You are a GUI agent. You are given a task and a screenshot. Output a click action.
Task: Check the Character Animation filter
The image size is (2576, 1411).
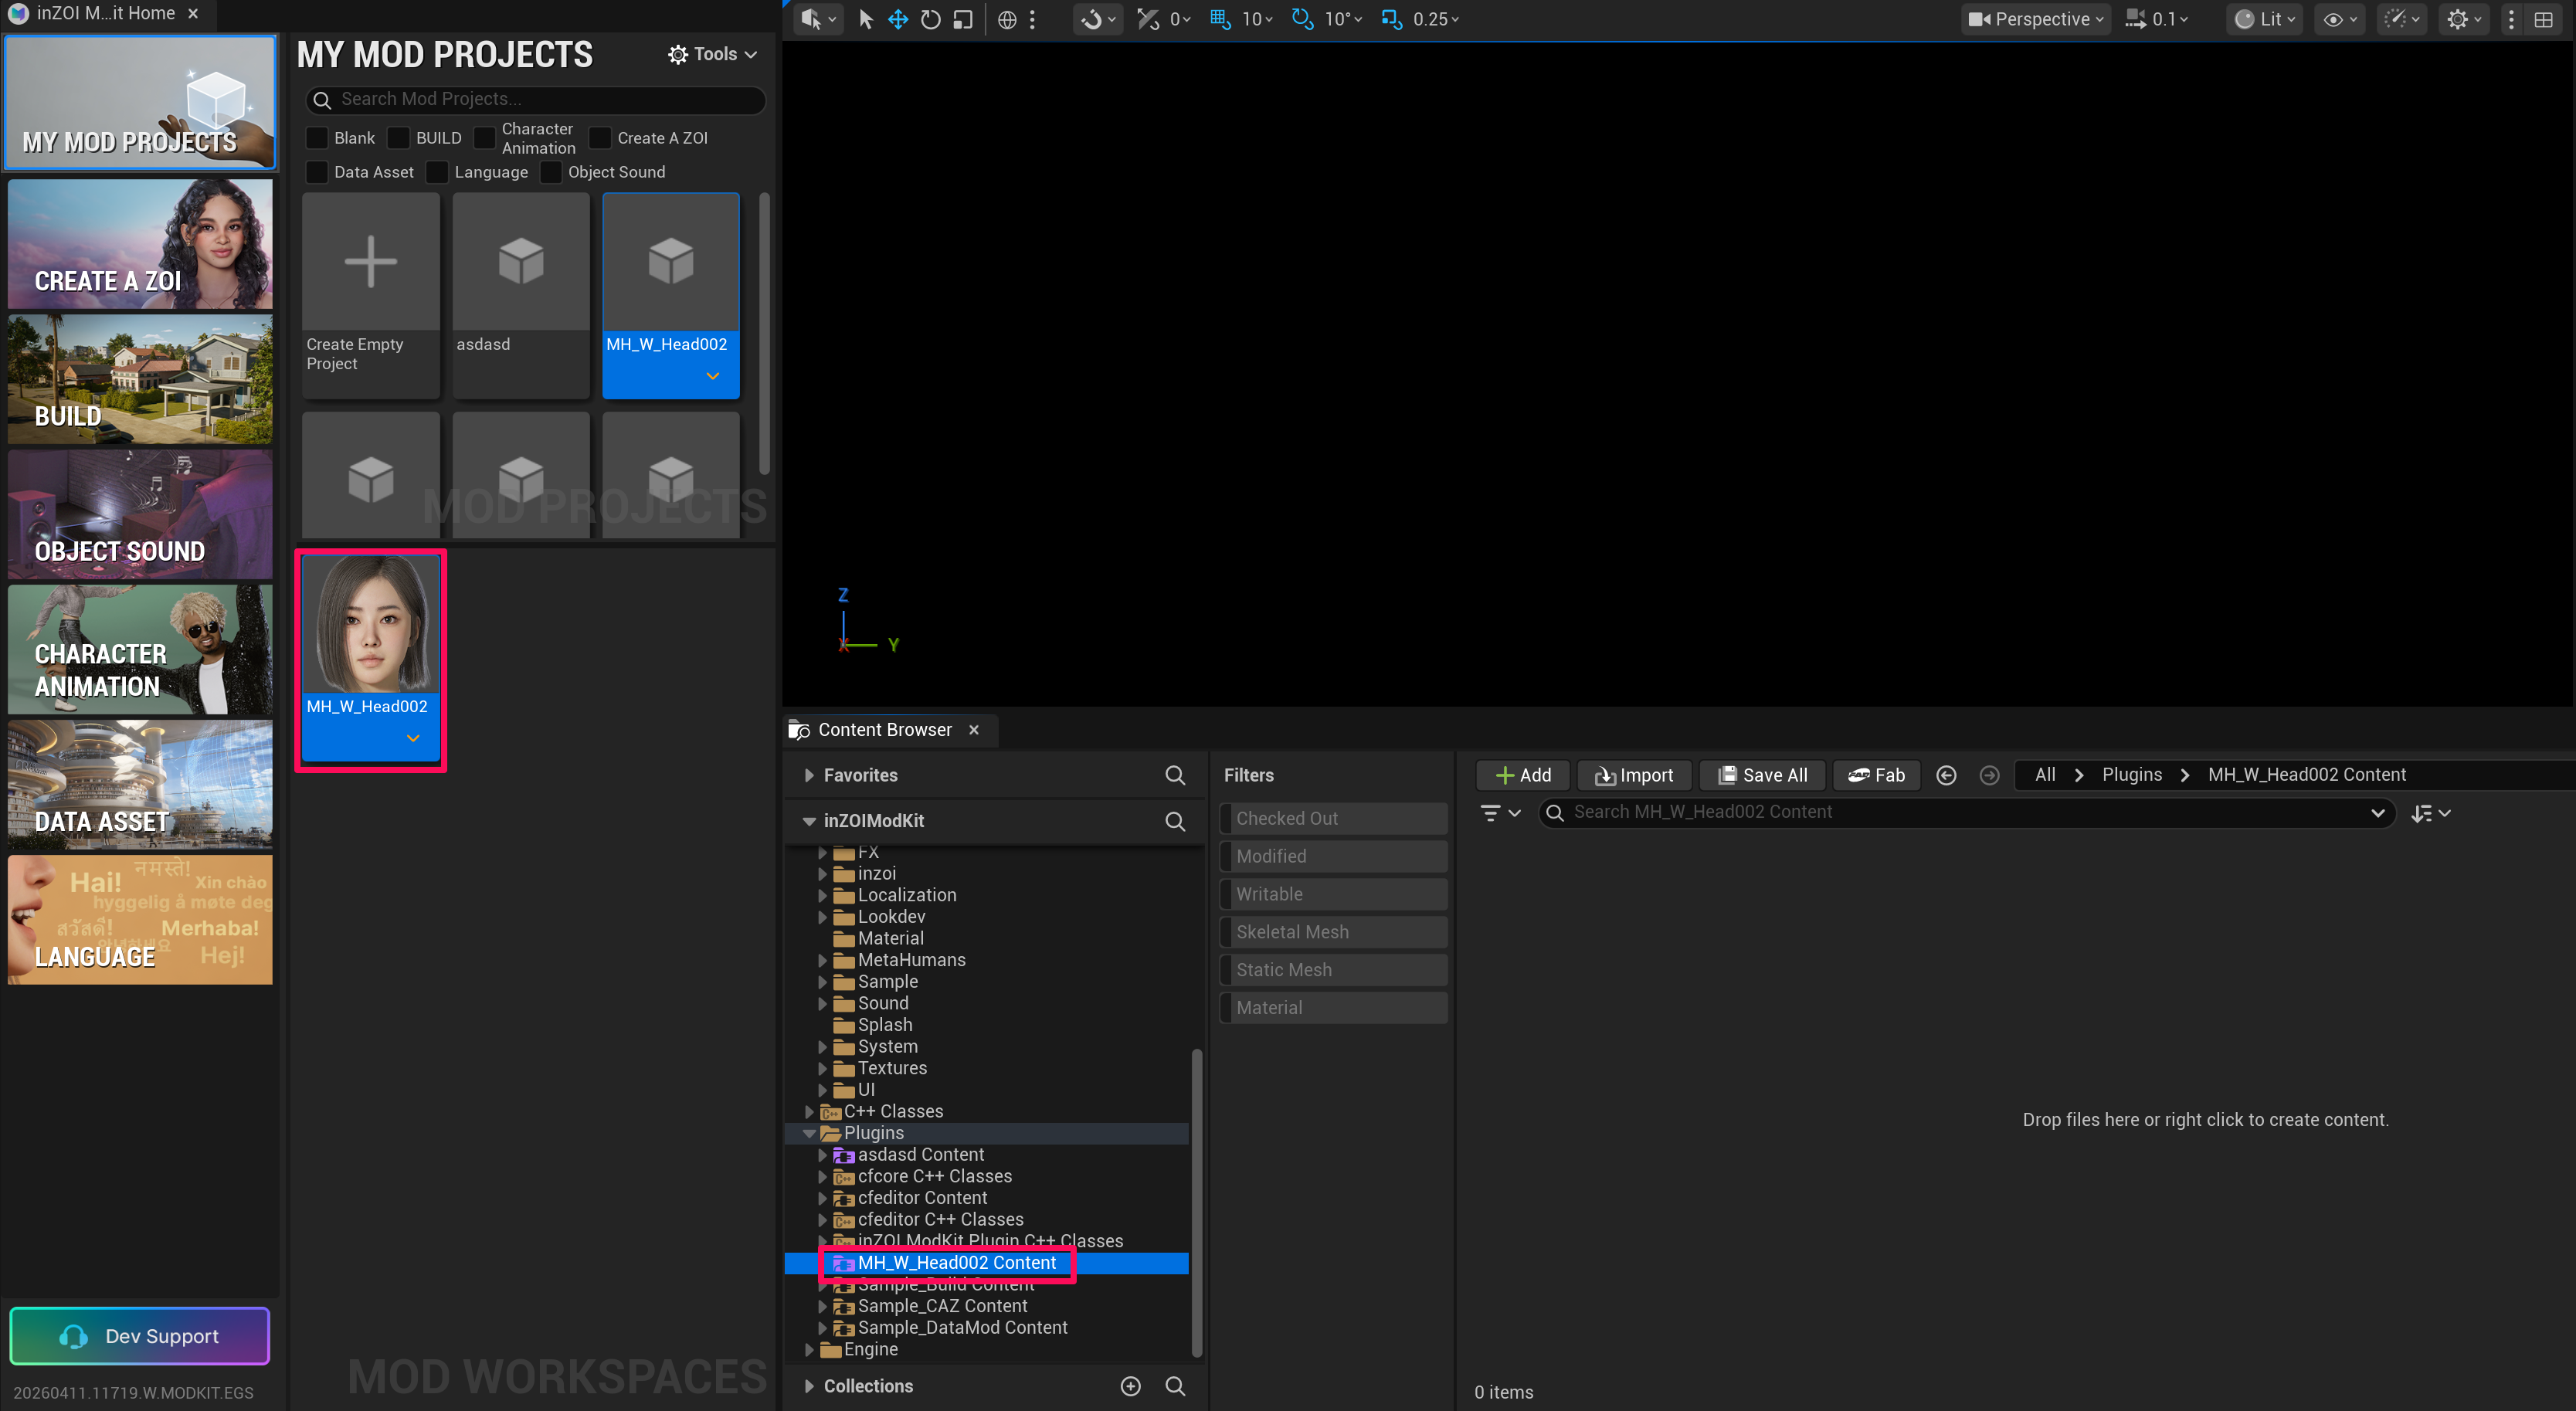[485, 137]
